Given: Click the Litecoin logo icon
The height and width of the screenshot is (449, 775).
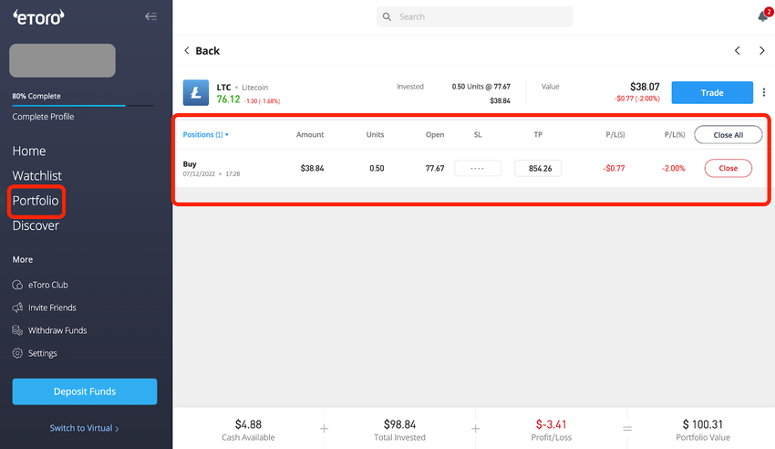Looking at the screenshot, I should point(196,92).
